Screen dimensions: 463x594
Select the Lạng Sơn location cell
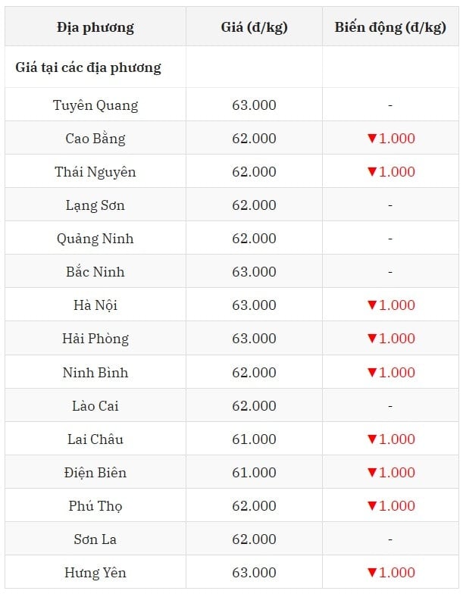95,205
